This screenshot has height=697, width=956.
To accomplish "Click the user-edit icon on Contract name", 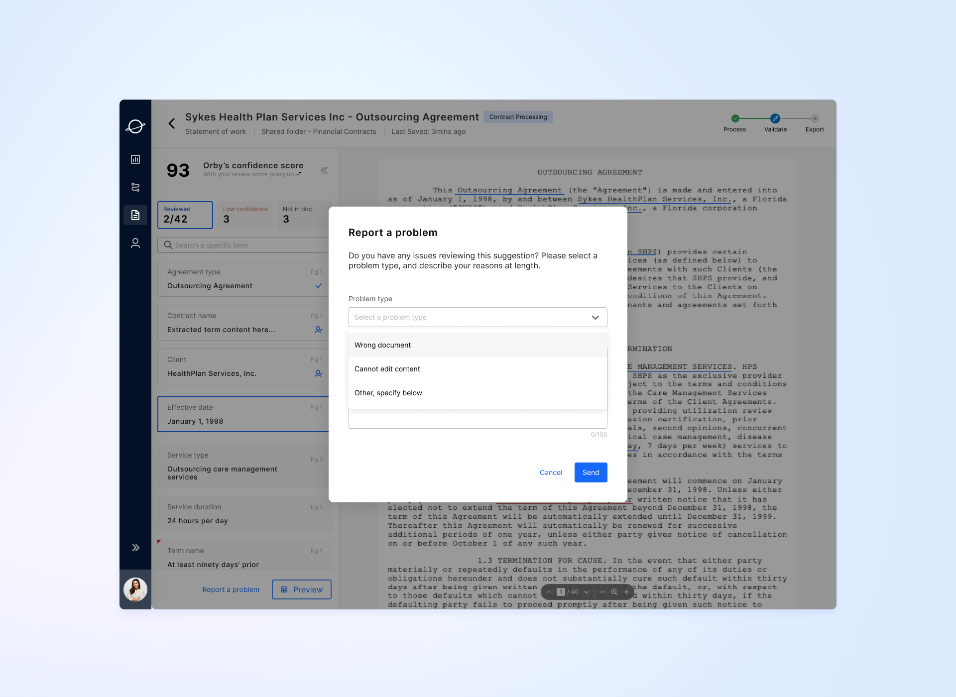I will [x=319, y=330].
